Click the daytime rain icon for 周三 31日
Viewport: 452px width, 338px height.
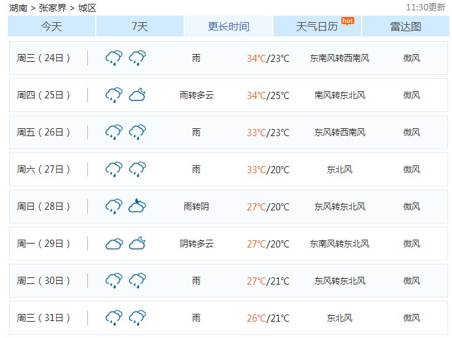tap(114, 318)
